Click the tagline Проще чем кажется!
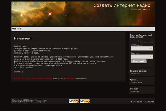 (140, 9)
